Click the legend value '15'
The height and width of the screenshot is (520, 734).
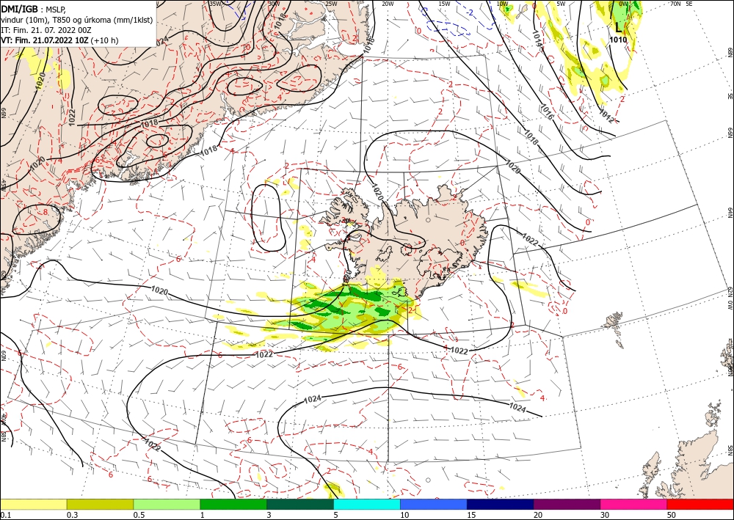point(471,515)
